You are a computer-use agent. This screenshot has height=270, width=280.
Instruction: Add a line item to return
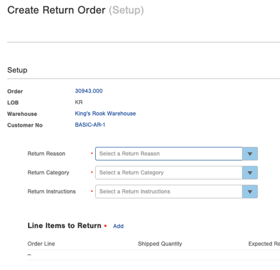pyautogui.click(x=118, y=226)
